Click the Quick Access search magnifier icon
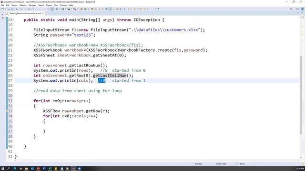 click(291, 9)
